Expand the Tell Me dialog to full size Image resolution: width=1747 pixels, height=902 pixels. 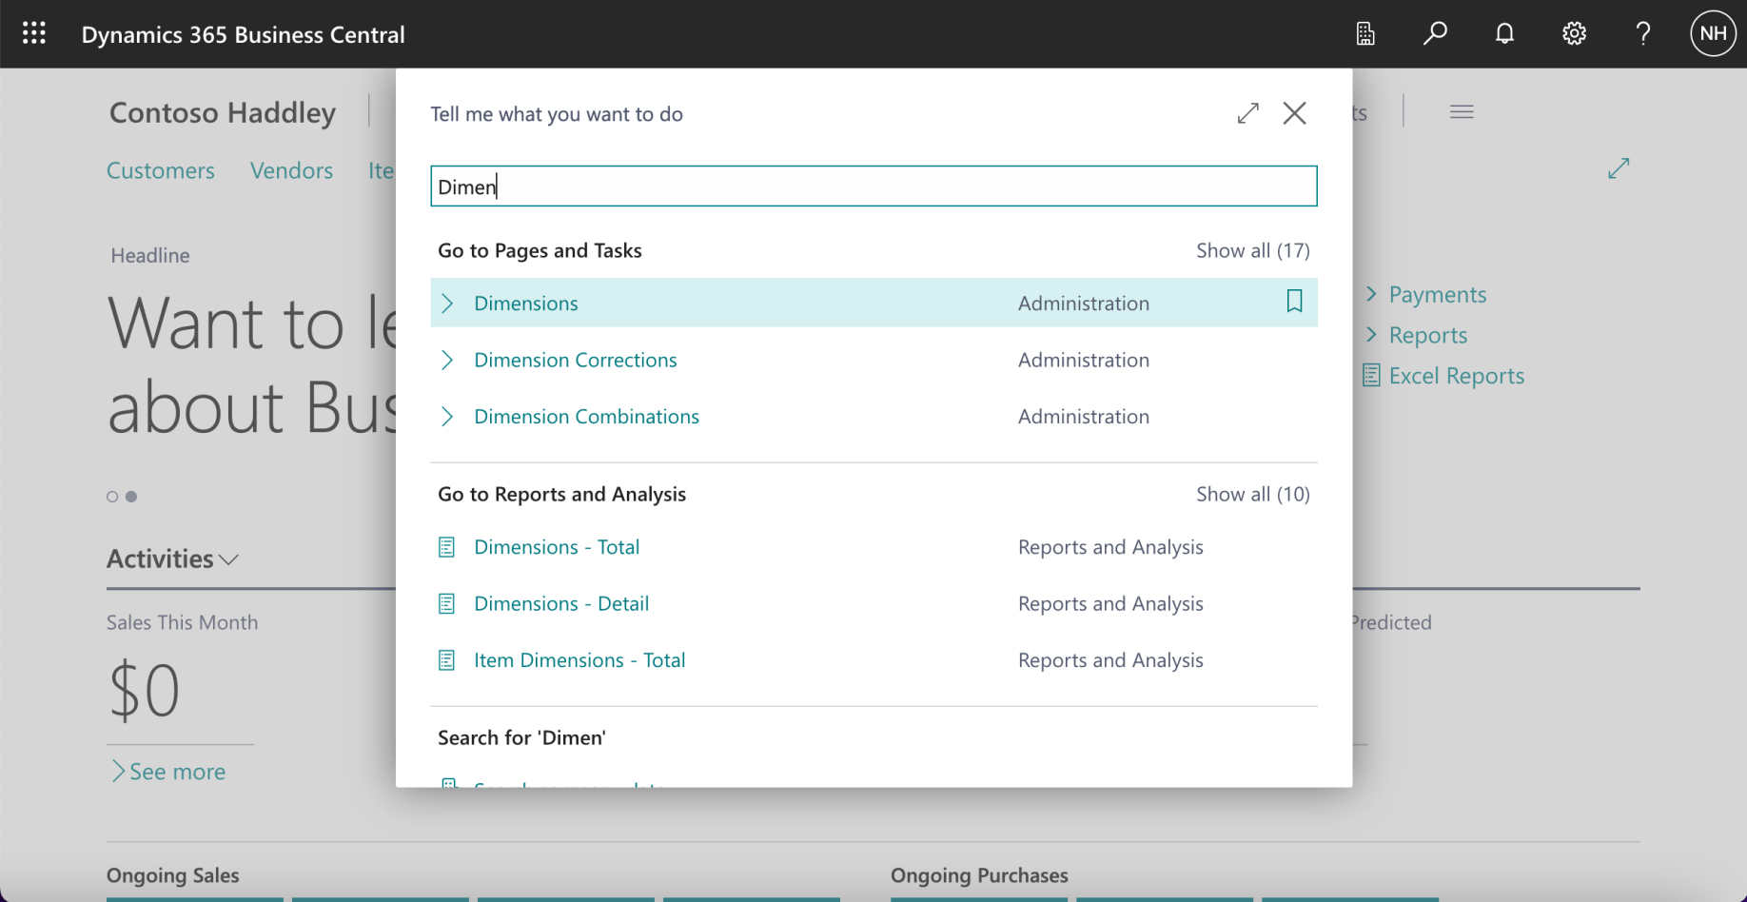(x=1247, y=113)
